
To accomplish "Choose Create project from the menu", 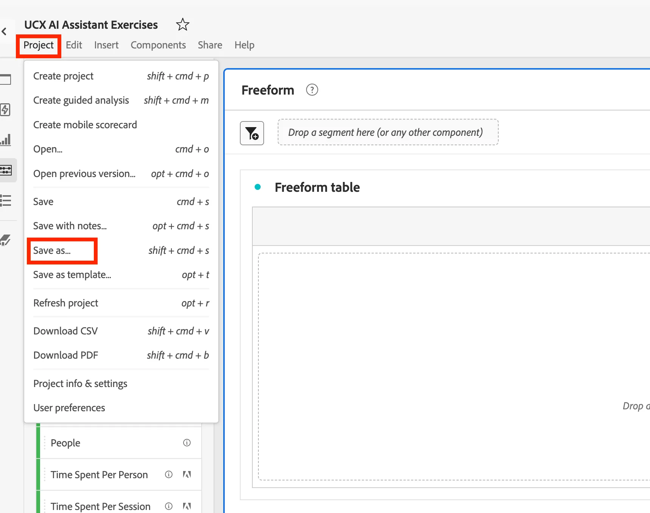I will pos(121,76).
